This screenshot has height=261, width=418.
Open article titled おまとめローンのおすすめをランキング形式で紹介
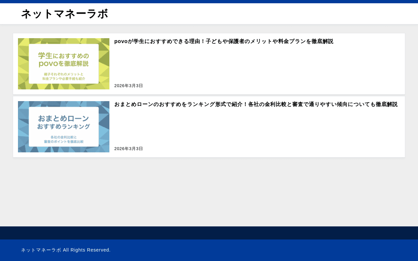[x=256, y=104]
